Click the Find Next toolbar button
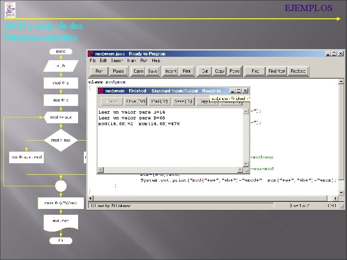This screenshot has height=260, width=347. [277, 71]
